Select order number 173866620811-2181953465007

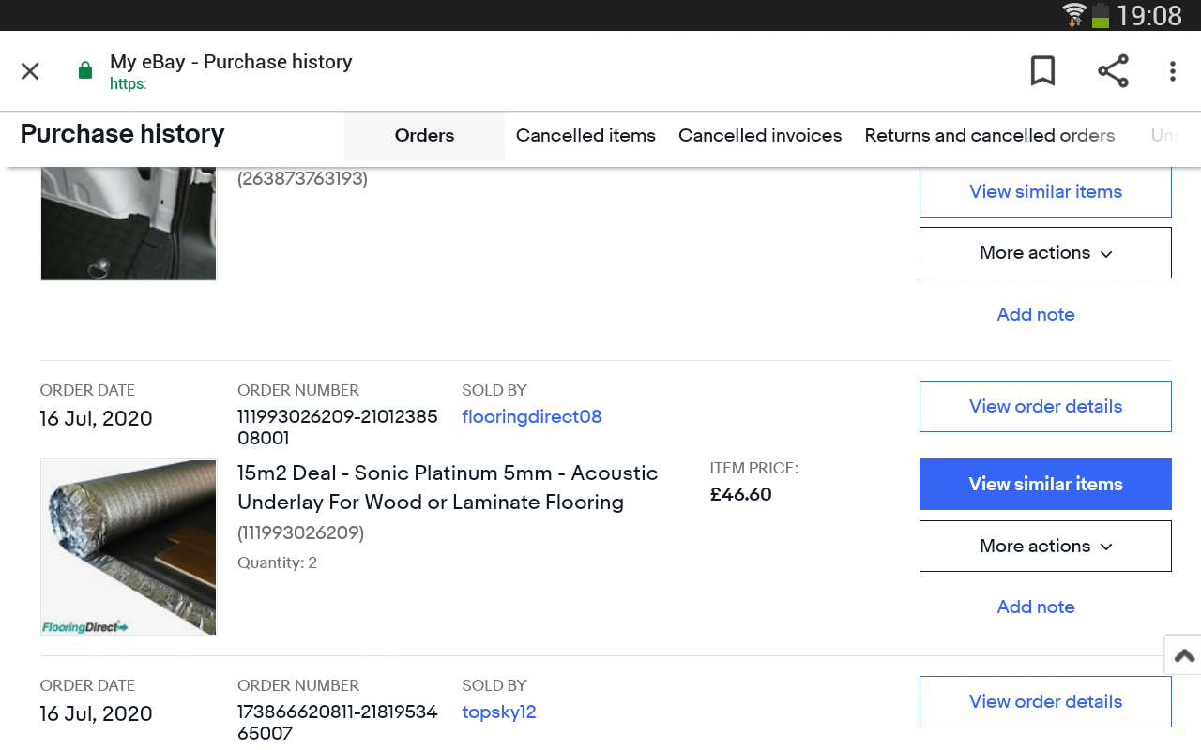click(338, 723)
